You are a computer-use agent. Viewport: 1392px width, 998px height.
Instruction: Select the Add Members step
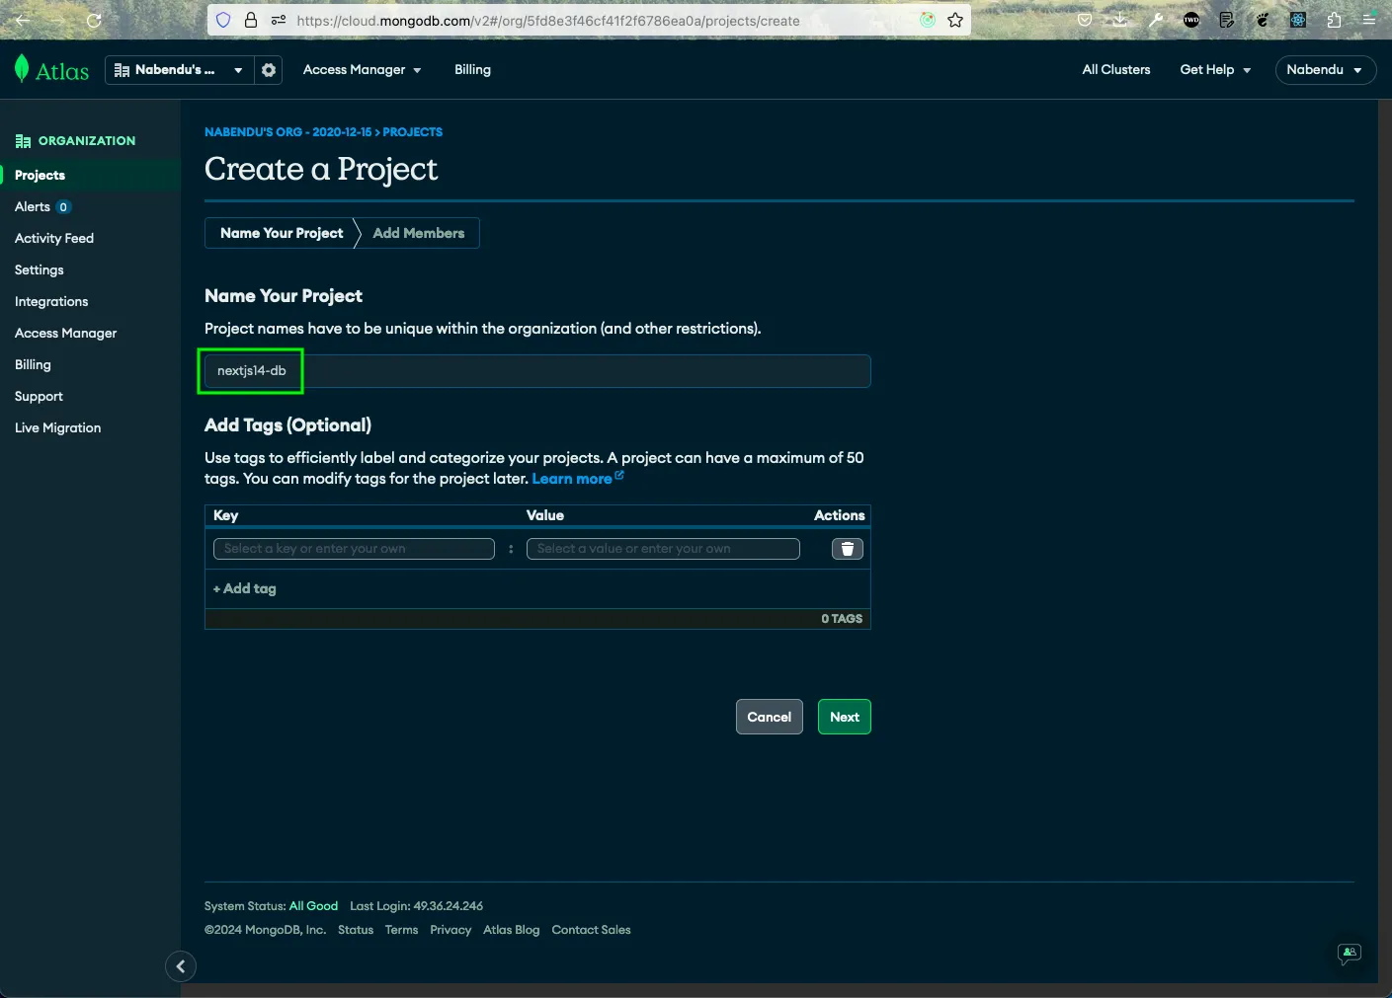tap(419, 233)
